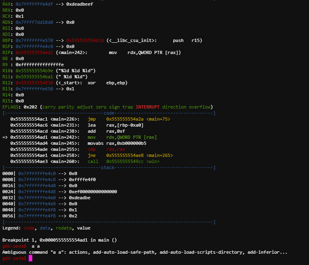Click the red cmp rdx,rax instruction

(x=106, y=150)
